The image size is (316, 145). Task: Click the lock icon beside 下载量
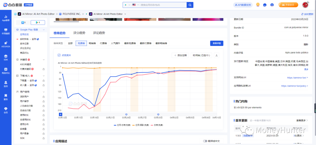44,81
